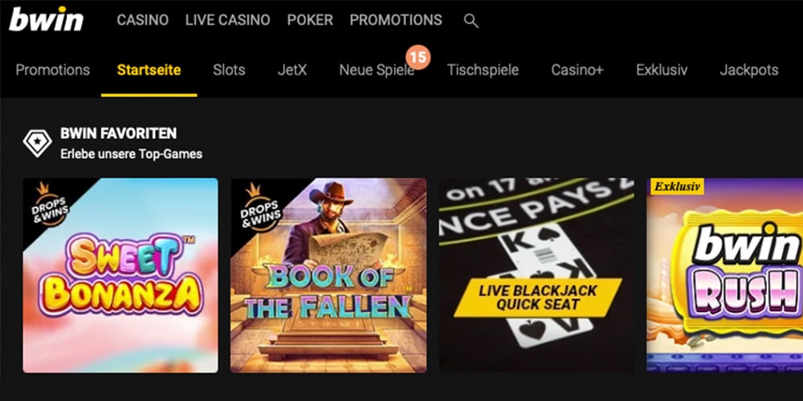Go to POKER in the top navigation
The width and height of the screenshot is (803, 401).
point(310,20)
